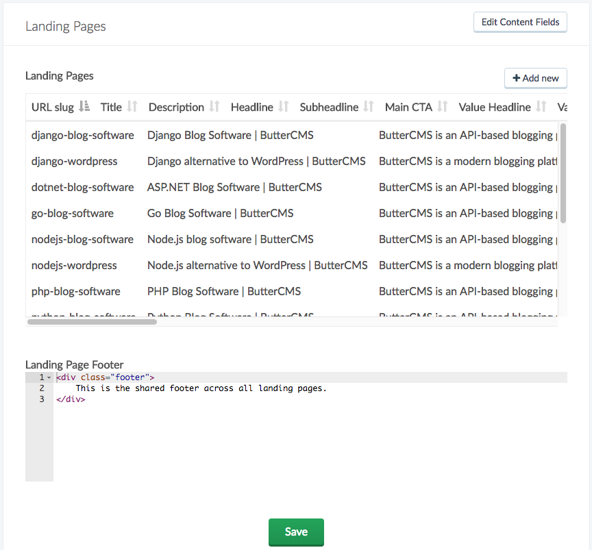Sort by URL slug column icon
Screen dimensions: 592x550
[x=84, y=107]
